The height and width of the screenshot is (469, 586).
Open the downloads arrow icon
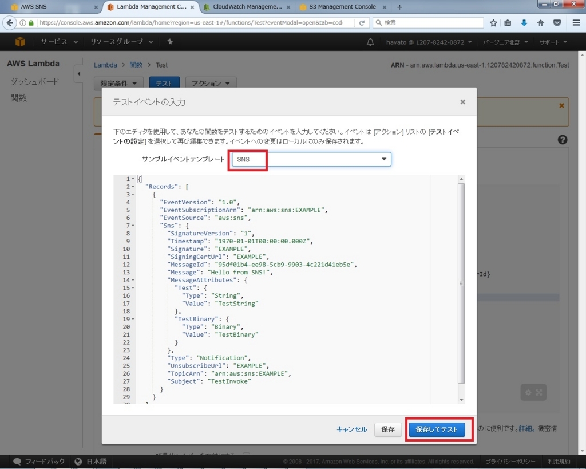click(x=524, y=23)
